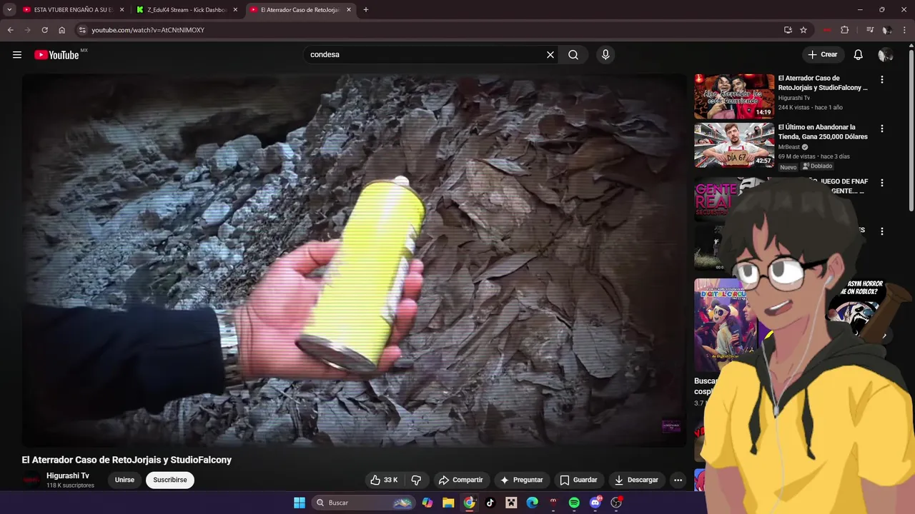The height and width of the screenshot is (514, 915).
Task: Open the El Aterrador Caso recommended thumbnail
Action: pyautogui.click(x=734, y=96)
